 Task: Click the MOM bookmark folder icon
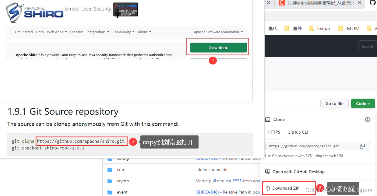click(341, 28)
